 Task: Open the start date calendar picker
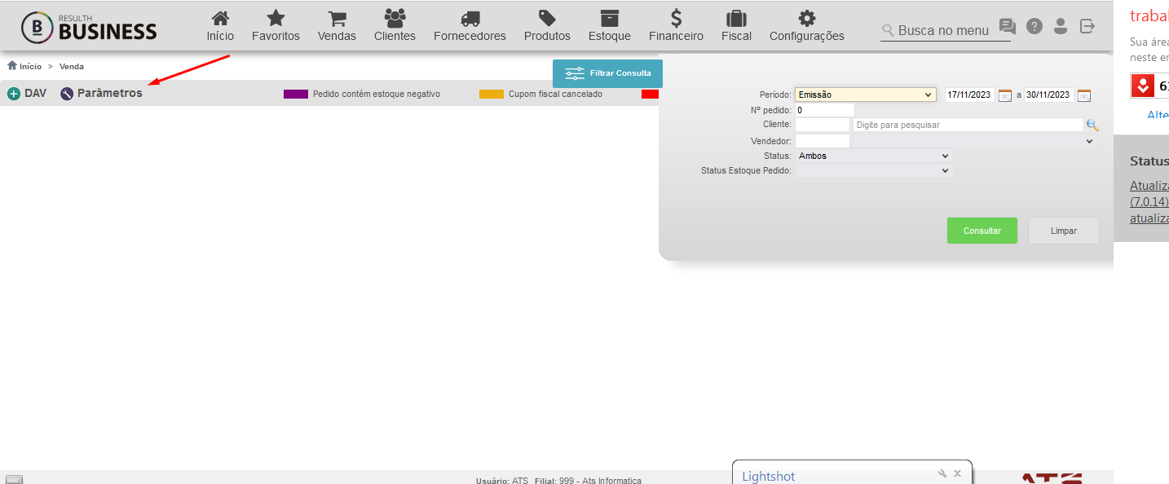1005,95
